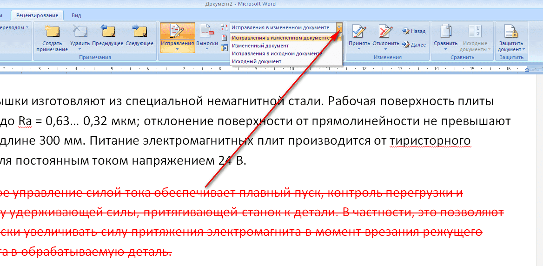Choose Исходный документ option

pos(286,61)
